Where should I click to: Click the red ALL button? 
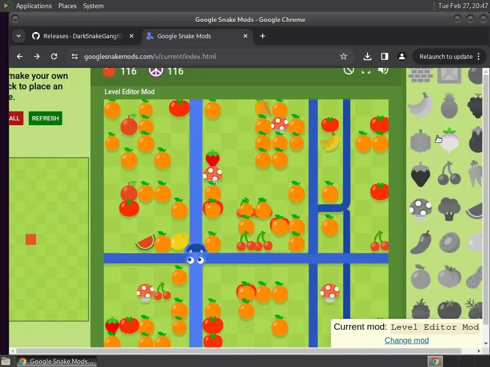click(16, 119)
